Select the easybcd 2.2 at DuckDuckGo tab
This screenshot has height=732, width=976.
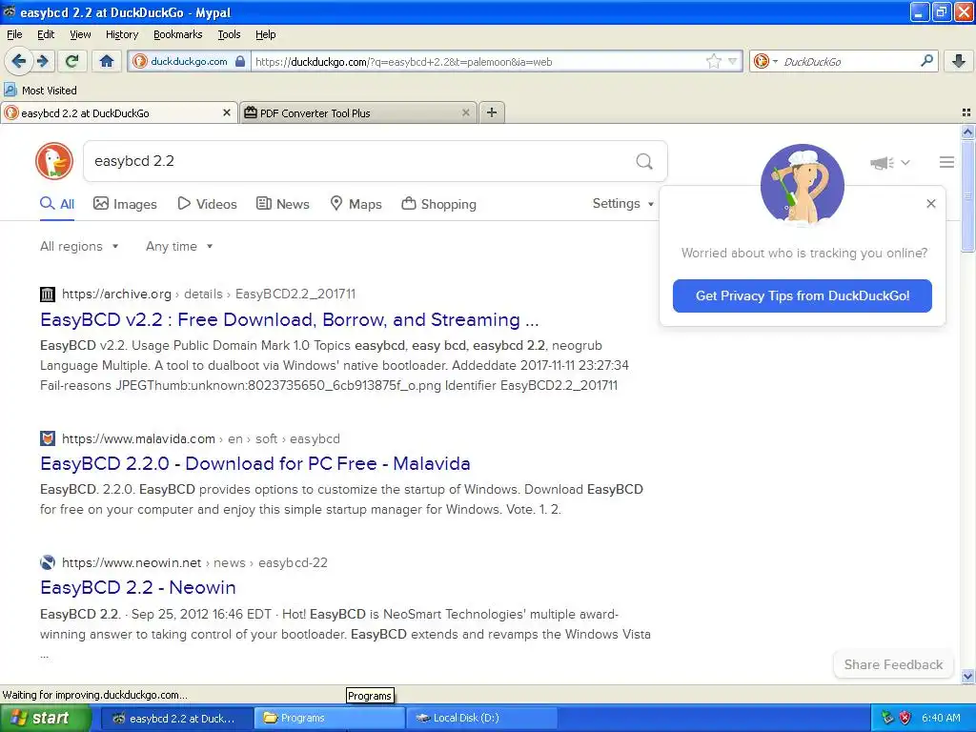(x=118, y=112)
